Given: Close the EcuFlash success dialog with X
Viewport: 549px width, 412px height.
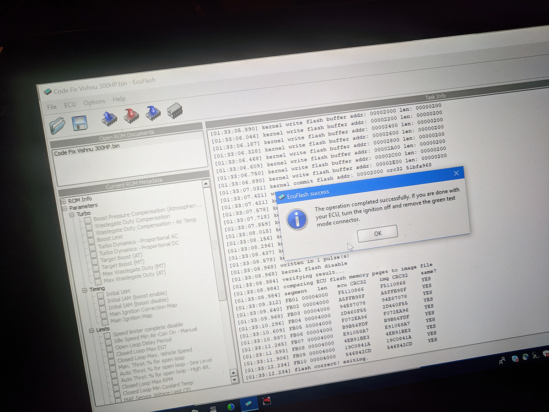Looking at the screenshot, I should pos(456,173).
